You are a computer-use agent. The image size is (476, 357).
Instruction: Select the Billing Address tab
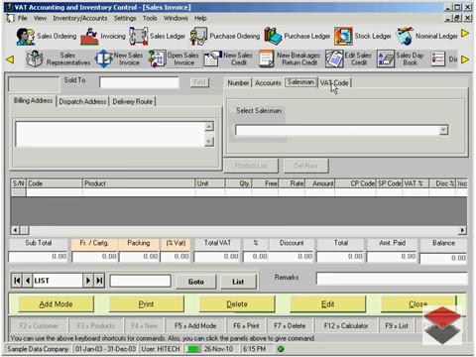(x=33, y=101)
